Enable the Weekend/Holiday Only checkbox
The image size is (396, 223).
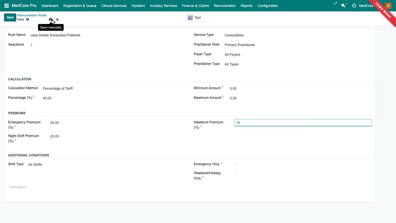pyautogui.click(x=236, y=173)
